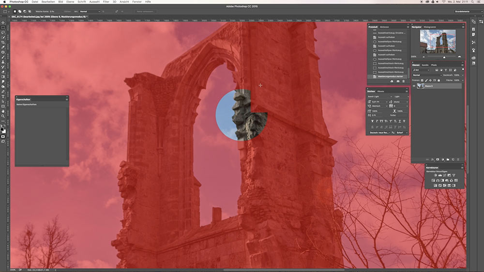Image resolution: width=484 pixels, height=272 pixels.
Task: Toggle underline in Zeichen panel
Action: coord(400,121)
